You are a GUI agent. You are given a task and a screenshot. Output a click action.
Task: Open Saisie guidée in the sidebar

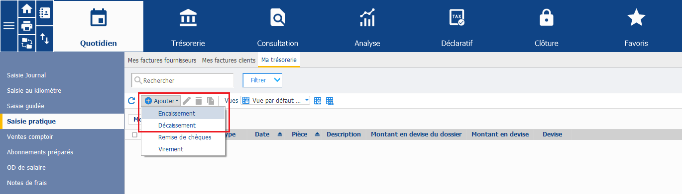tap(25, 106)
